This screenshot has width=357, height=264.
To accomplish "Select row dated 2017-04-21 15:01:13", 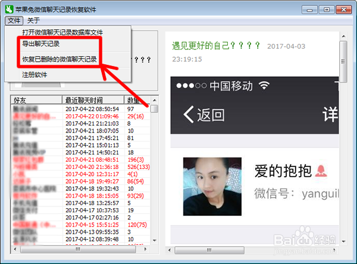I will click(80, 145).
